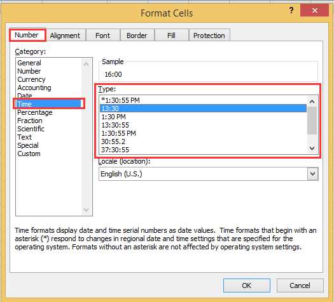Pick the 1:30:55 PM time type
334x302 pixels.
tap(203, 133)
